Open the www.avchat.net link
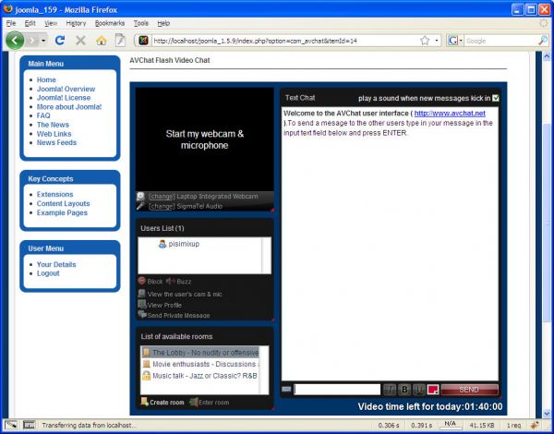Viewport: 554px width, 434px height. click(450, 113)
